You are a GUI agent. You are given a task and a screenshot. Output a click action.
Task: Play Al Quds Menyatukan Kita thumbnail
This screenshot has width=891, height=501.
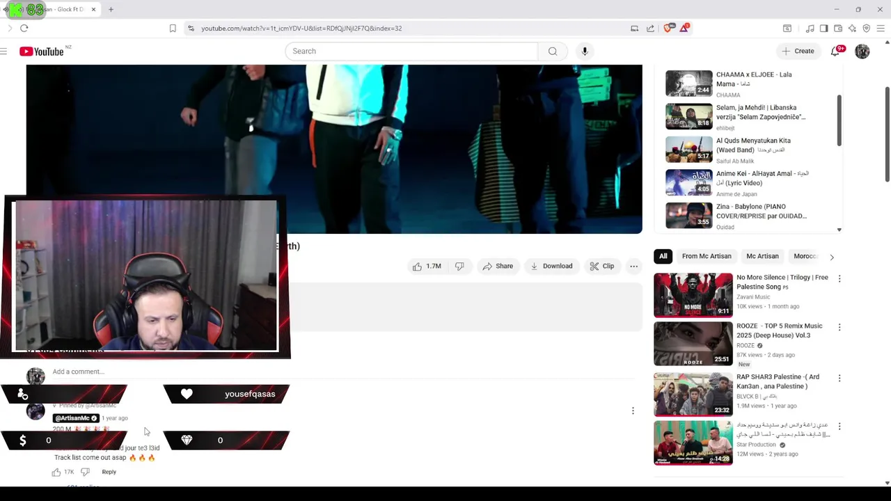pos(688,150)
